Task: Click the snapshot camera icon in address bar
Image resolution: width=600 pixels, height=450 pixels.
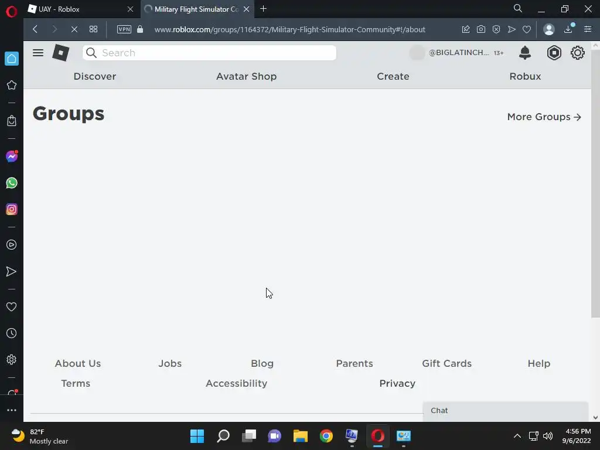Action: 481,29
